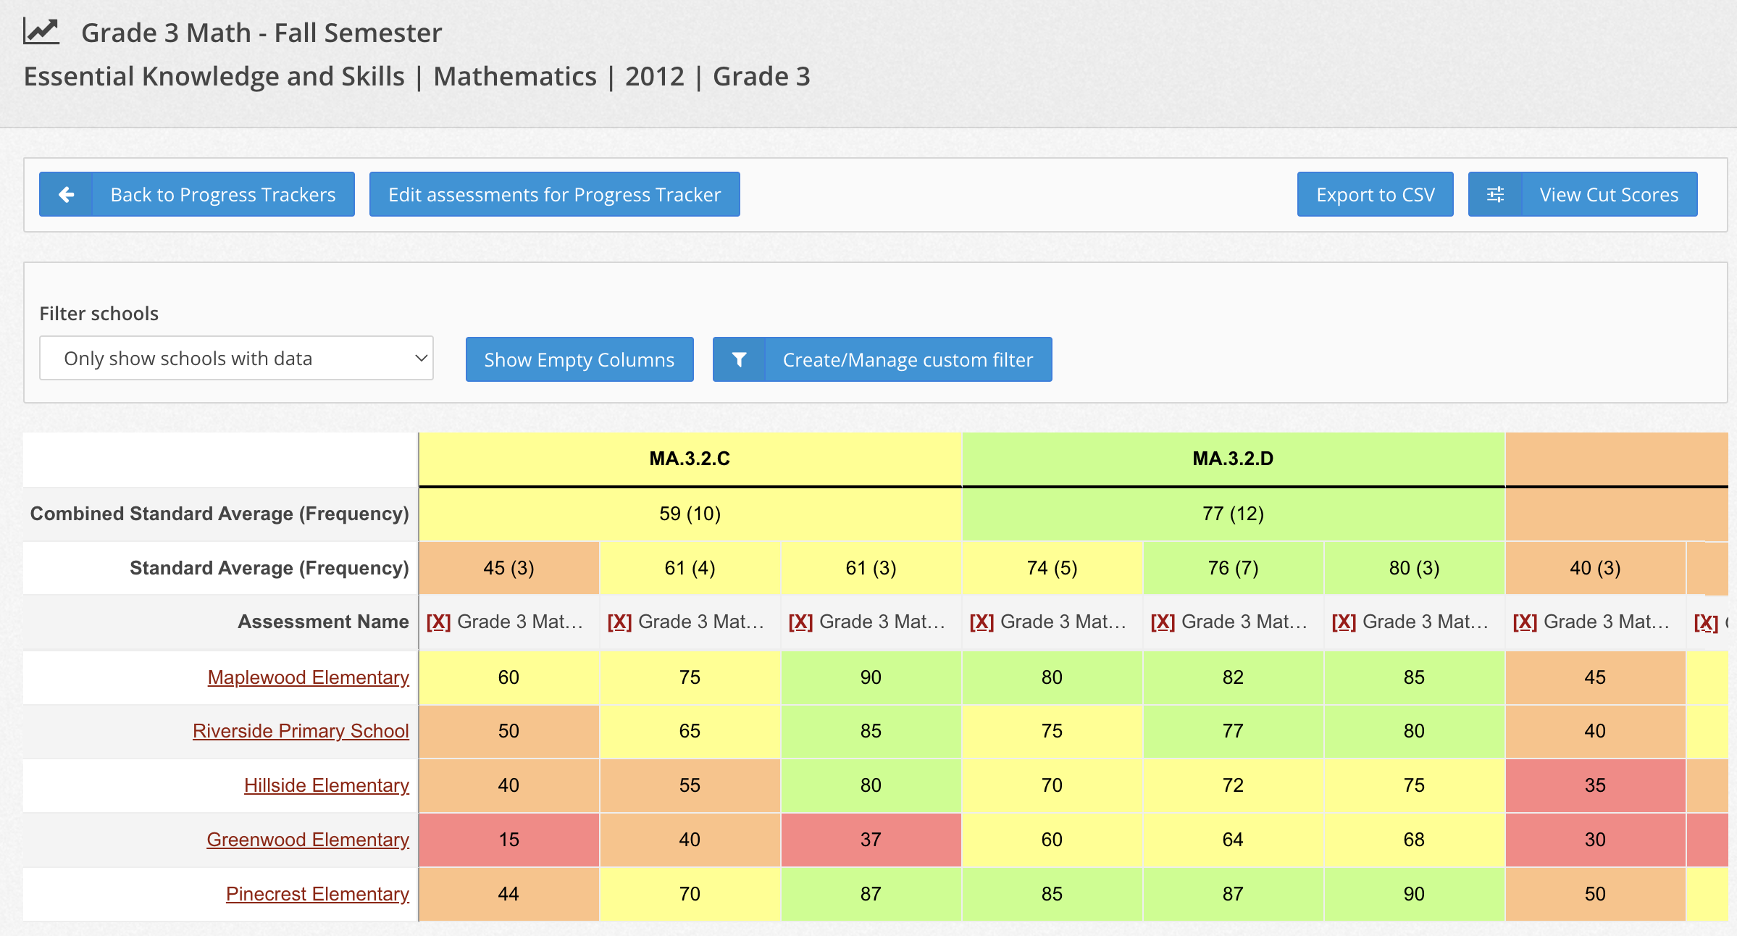Click Greenwood Elementary's red score 15
The image size is (1737, 936).
[509, 840]
